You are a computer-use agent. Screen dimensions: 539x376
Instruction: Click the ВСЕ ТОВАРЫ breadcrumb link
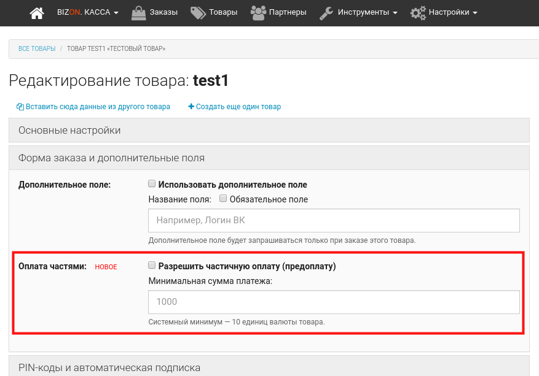click(37, 48)
